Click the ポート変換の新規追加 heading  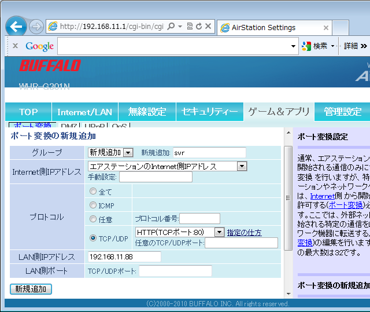click(53, 136)
